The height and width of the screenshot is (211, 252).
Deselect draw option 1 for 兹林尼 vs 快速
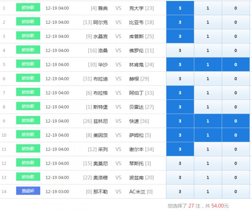tap(208, 121)
